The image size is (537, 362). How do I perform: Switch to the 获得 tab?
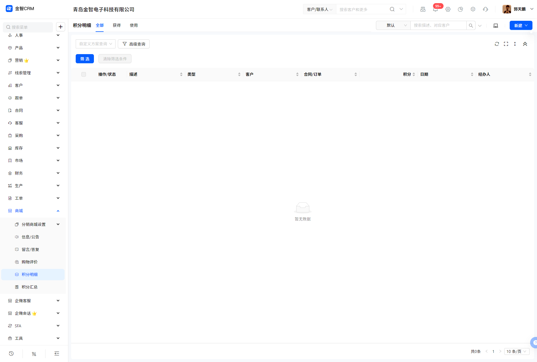[117, 25]
